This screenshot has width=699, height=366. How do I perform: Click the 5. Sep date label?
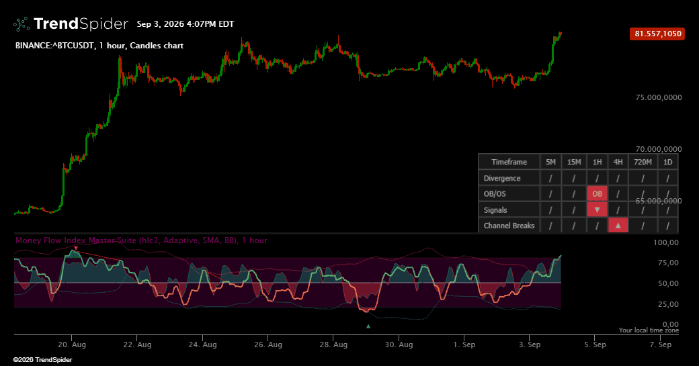[595, 345]
